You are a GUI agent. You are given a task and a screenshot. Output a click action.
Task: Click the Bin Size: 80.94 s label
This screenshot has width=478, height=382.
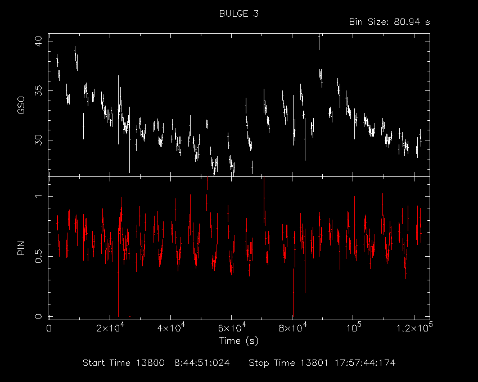[x=389, y=22]
